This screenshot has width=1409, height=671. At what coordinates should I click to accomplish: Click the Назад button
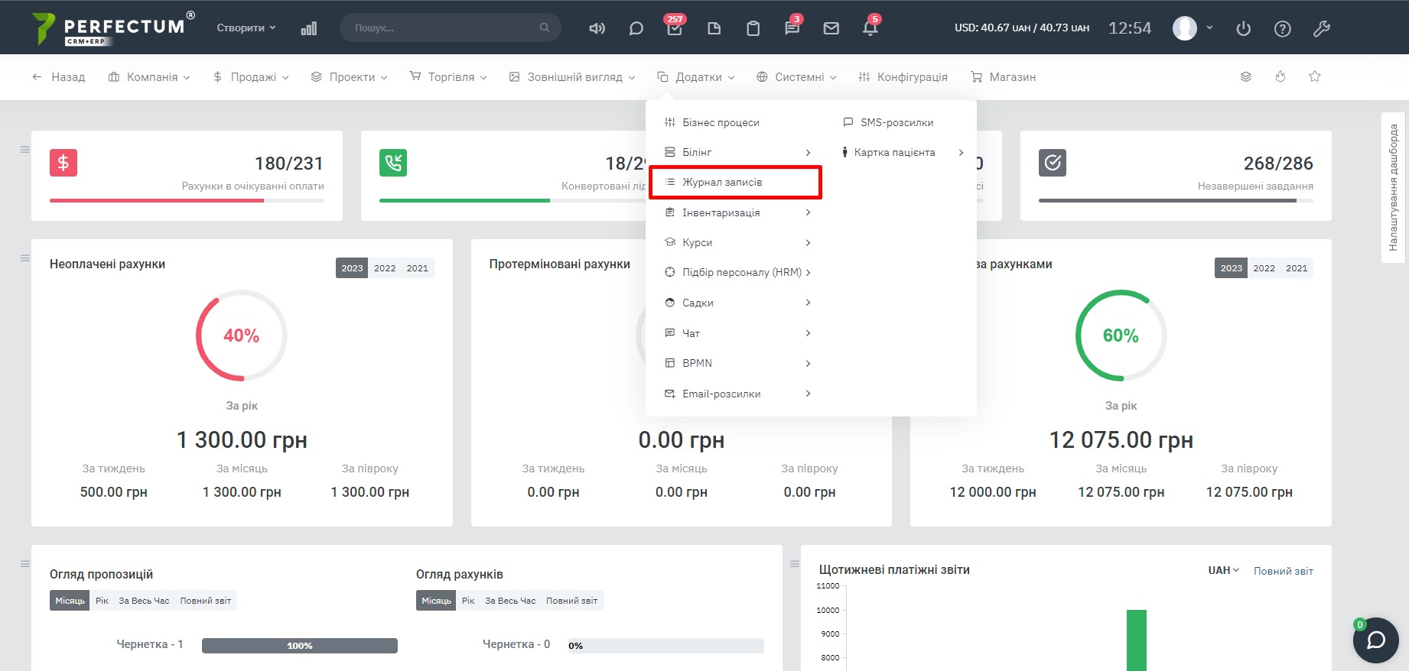point(58,77)
